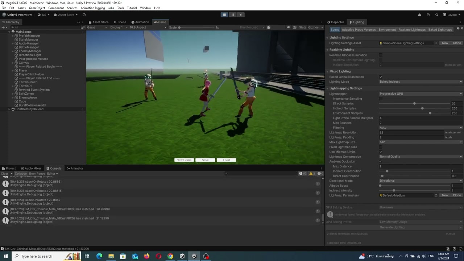Click the Step frame button

pyautogui.click(x=241, y=14)
